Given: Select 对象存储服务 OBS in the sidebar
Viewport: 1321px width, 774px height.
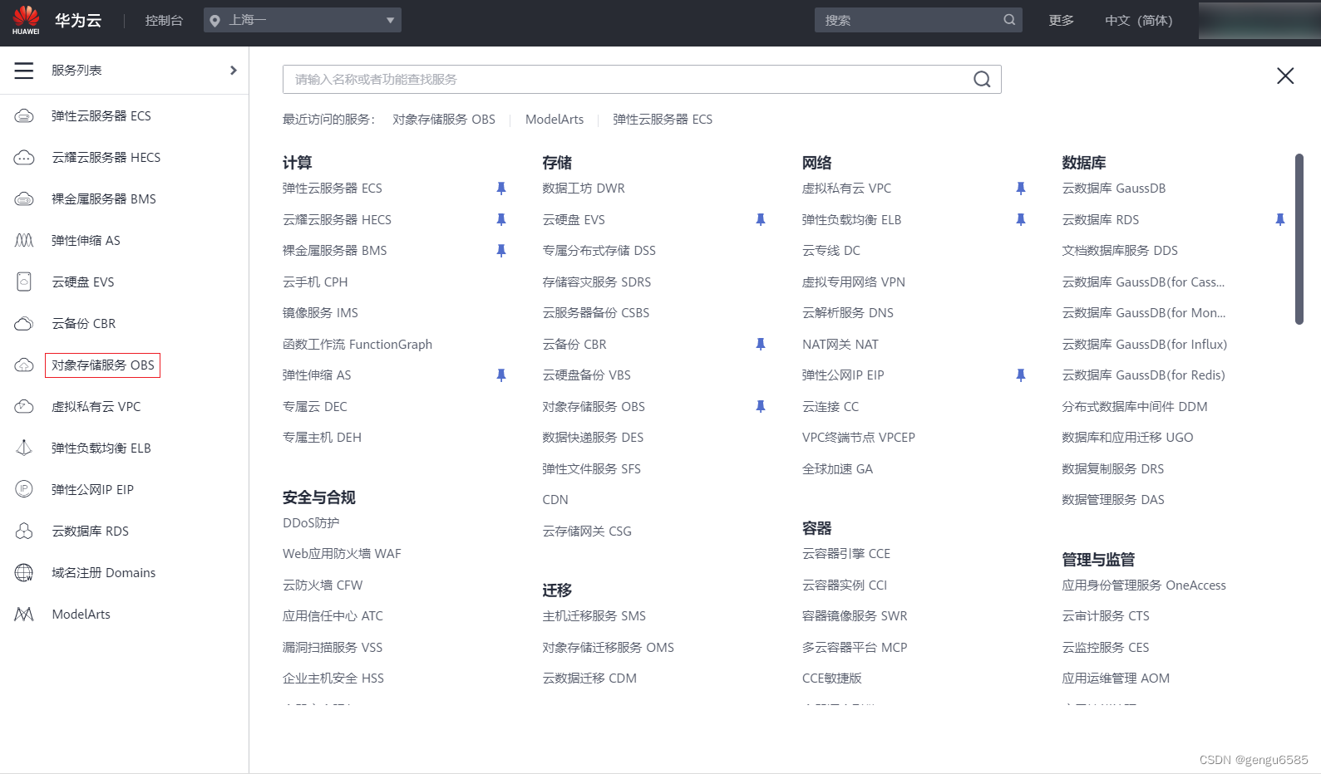Looking at the screenshot, I should tap(103, 365).
